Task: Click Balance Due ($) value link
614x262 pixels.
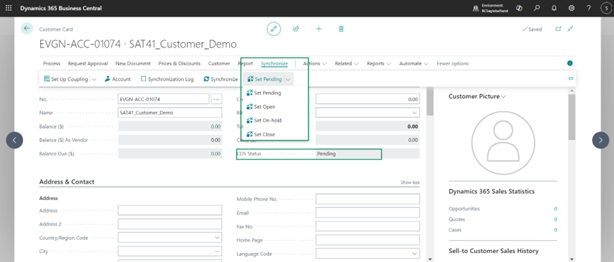Action: [216, 154]
